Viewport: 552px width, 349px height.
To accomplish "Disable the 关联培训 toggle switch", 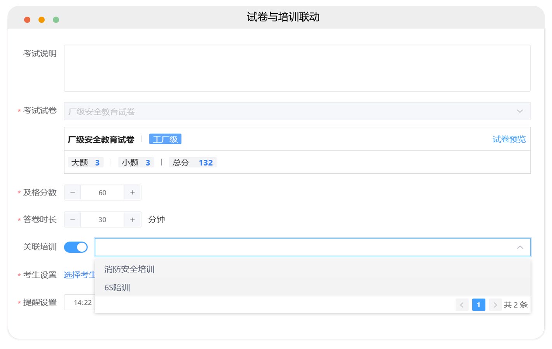I will click(x=76, y=247).
